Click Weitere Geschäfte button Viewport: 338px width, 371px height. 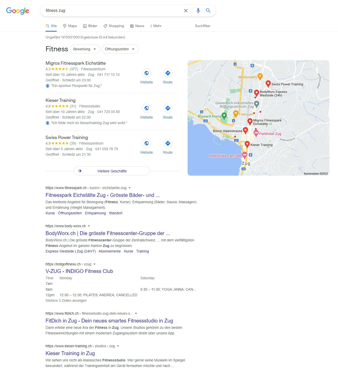[112, 171]
